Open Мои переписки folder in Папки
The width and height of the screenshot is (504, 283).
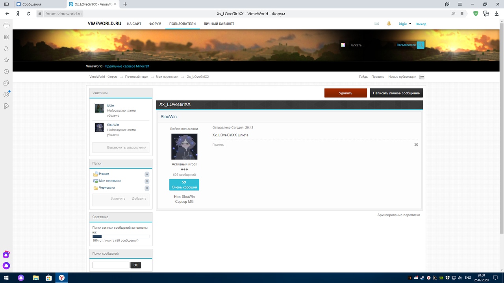(110, 181)
